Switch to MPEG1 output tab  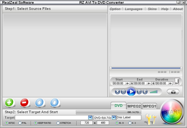[x=149, y=106]
